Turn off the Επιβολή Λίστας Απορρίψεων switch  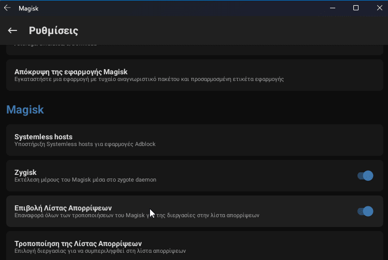365,211
